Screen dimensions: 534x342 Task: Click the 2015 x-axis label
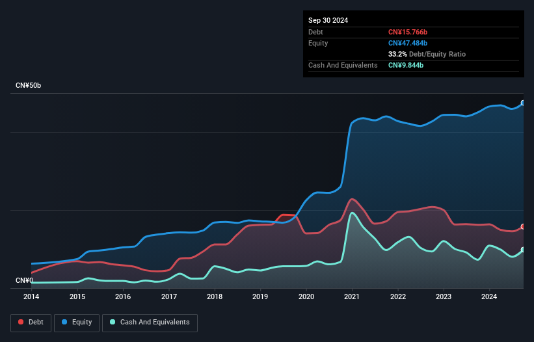coord(77,296)
